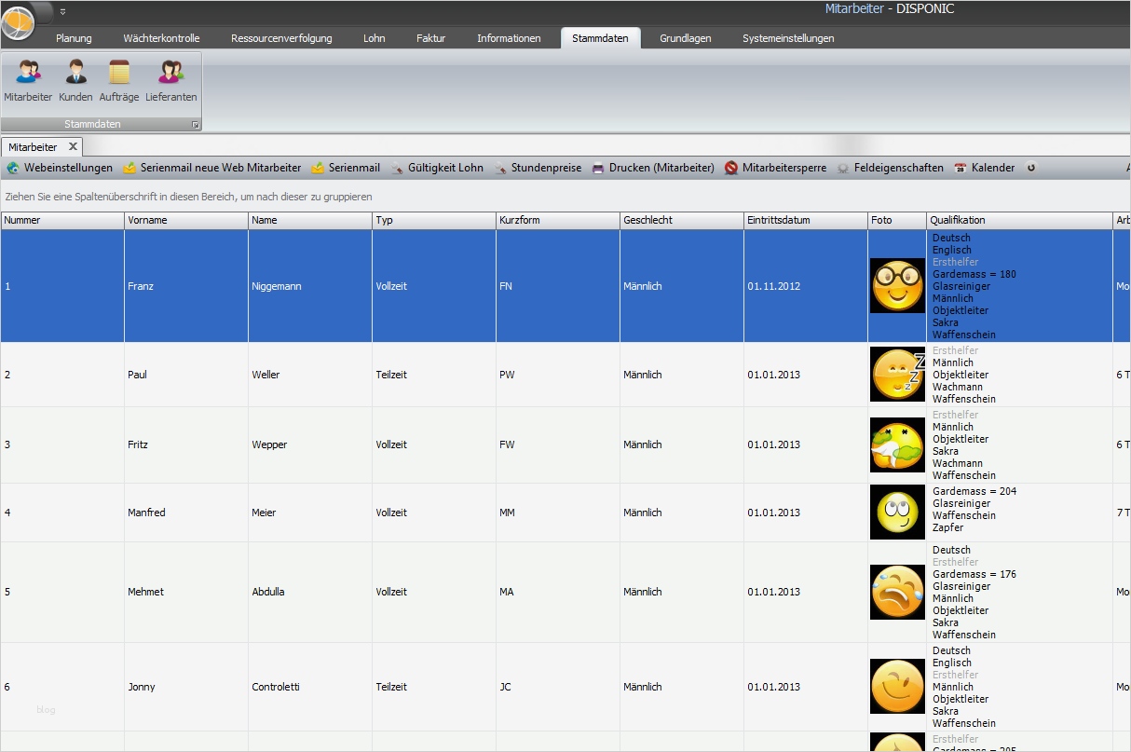
Task: Switch to the Systemeinstellungen ribbon tab
Action: (x=788, y=38)
